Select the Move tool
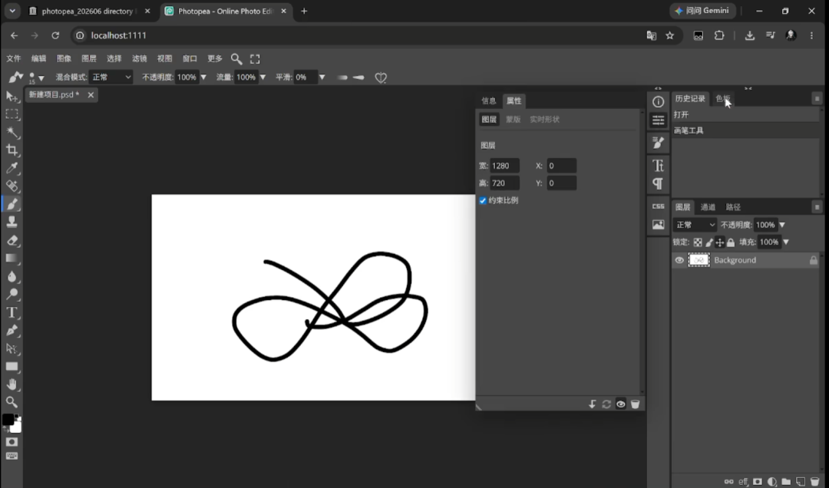This screenshot has width=829, height=488. click(x=12, y=96)
